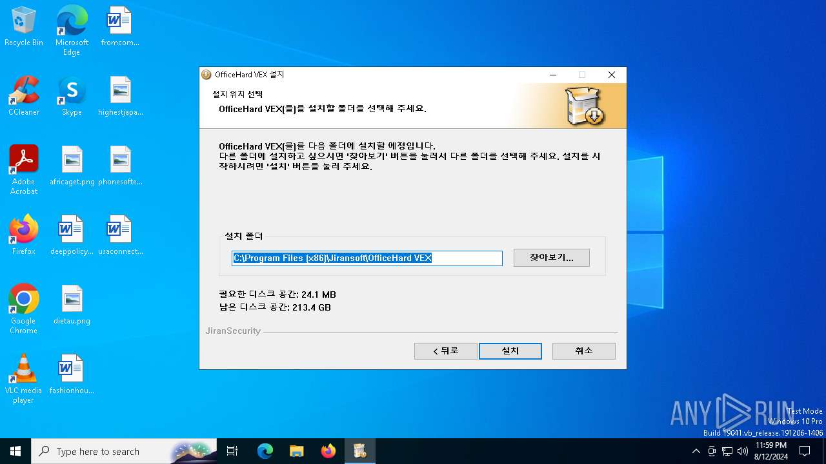Select the CCleaner desktop shortcut
The height and width of the screenshot is (464, 826).
[24, 97]
